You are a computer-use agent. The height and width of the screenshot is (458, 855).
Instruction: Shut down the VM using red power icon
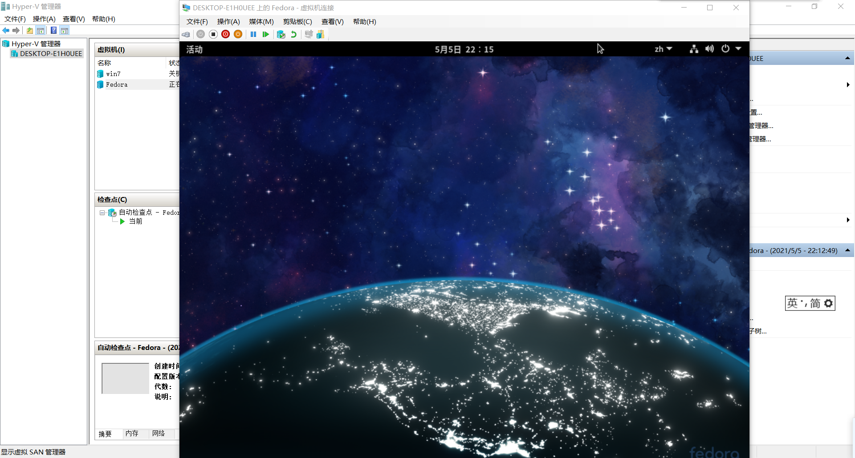click(x=226, y=34)
